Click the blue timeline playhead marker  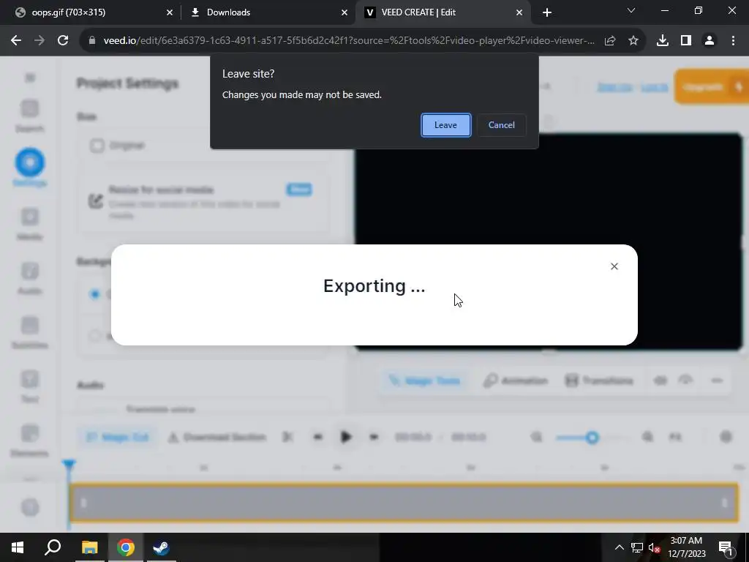pos(69,464)
